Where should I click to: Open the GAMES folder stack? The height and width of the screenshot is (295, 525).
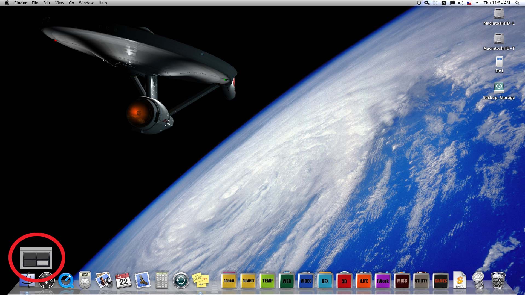click(x=440, y=280)
